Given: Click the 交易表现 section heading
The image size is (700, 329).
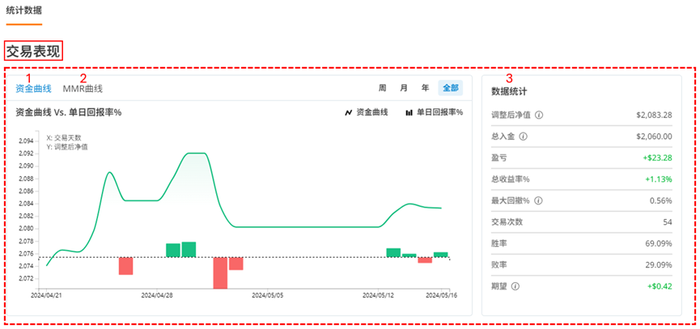Looking at the screenshot, I should [33, 51].
